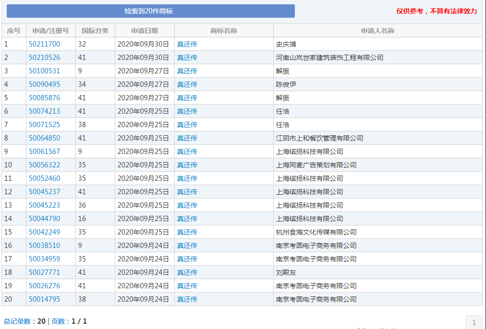Click the 申请日期 column header

tap(144, 31)
